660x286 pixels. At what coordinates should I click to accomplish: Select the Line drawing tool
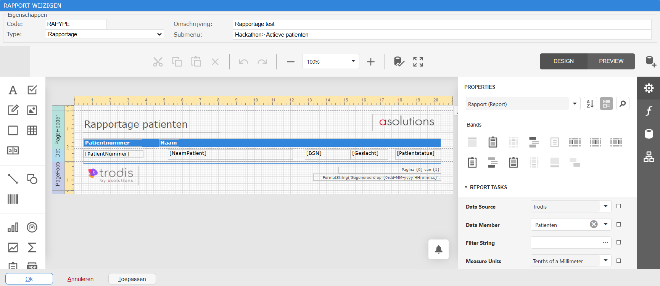[x=13, y=179]
